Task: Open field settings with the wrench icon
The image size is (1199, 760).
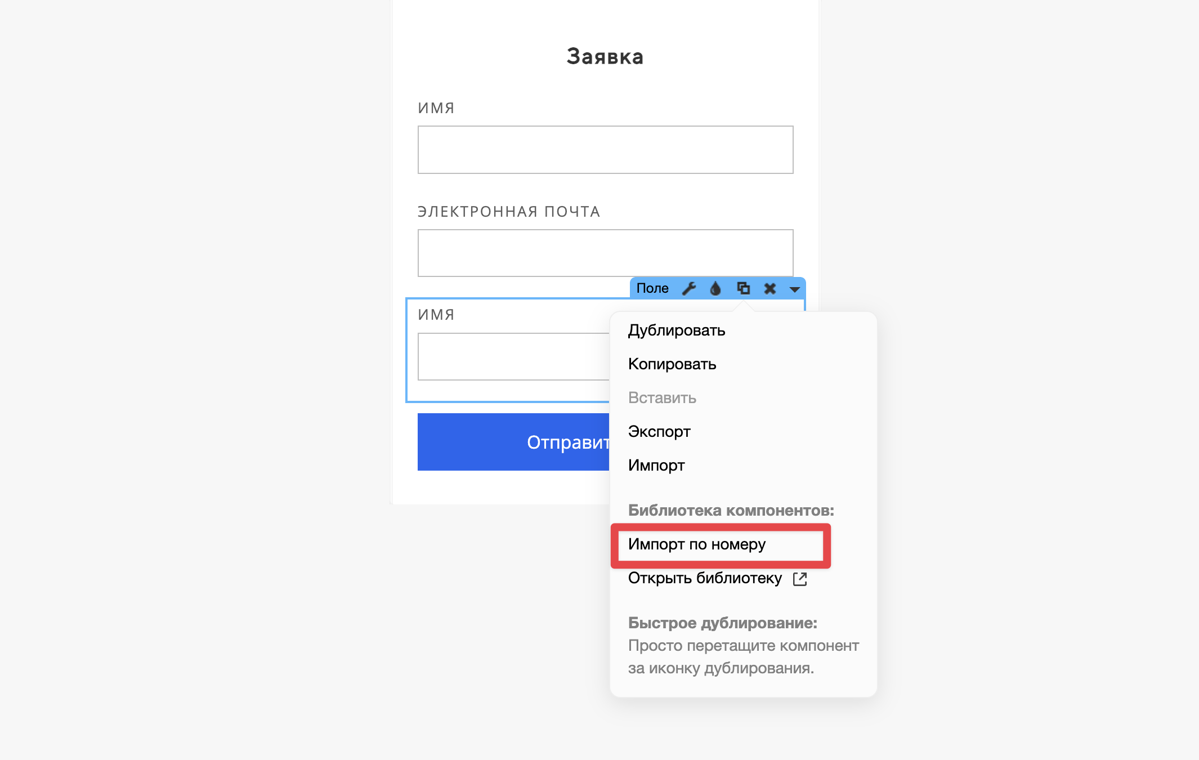Action: (689, 288)
